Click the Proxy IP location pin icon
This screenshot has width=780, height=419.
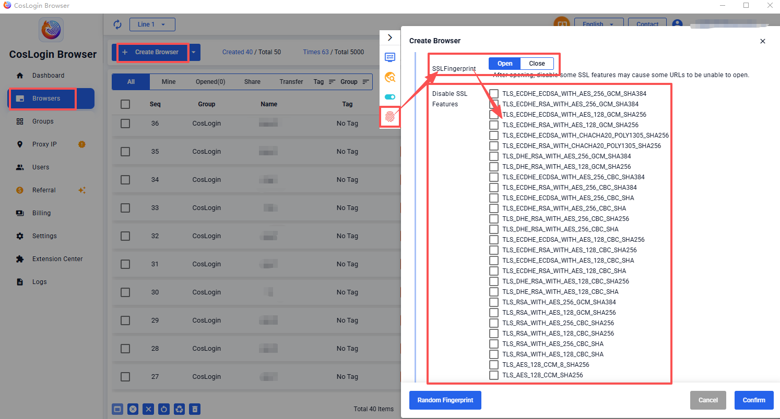20,144
